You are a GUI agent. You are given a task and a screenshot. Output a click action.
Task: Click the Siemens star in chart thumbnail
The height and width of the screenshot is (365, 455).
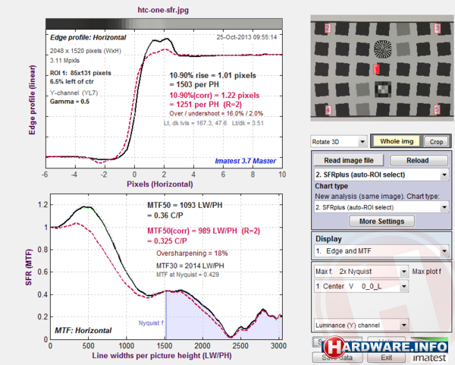[382, 49]
